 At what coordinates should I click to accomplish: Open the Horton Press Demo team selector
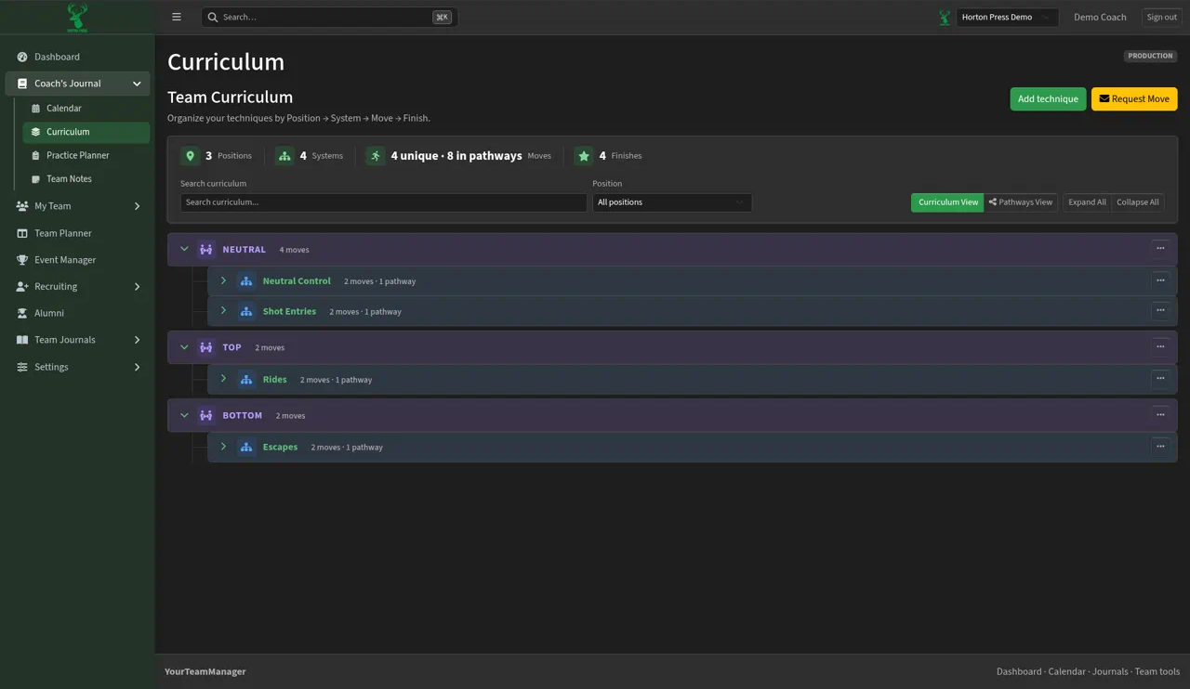point(1007,17)
